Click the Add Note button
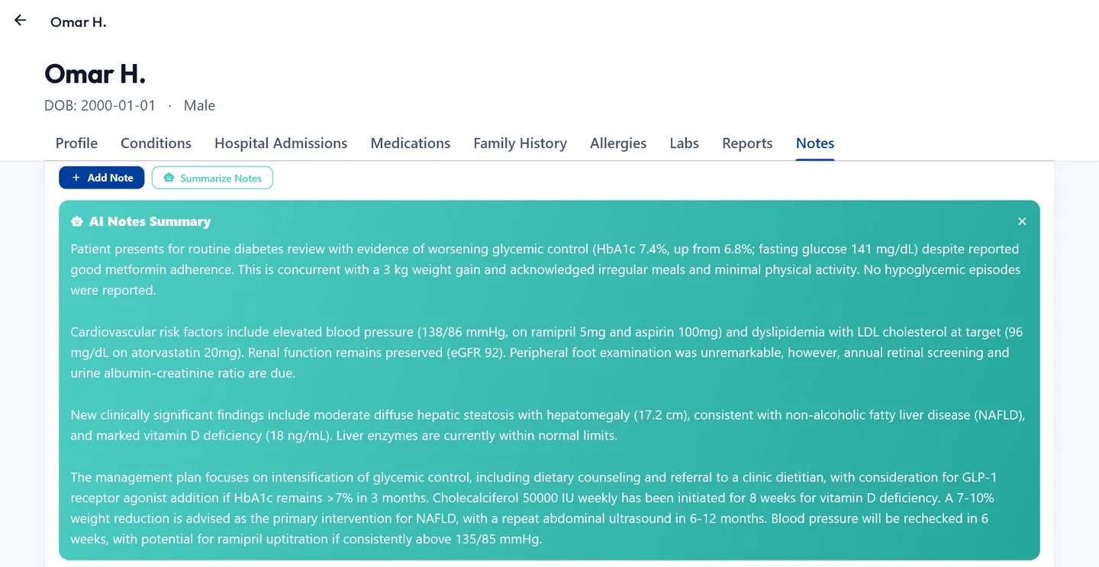Viewport: 1099px width, 567px height. [102, 178]
